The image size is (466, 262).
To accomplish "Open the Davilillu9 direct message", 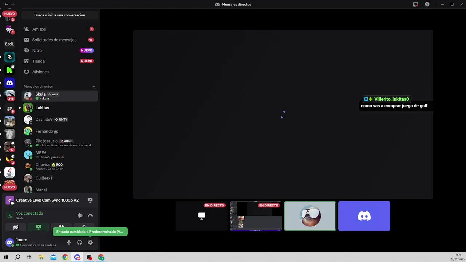I will [x=60, y=119].
